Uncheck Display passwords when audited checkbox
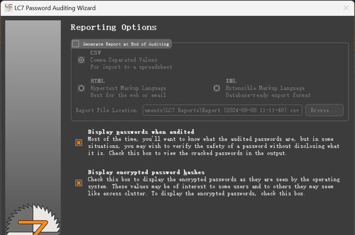 (x=79, y=143)
